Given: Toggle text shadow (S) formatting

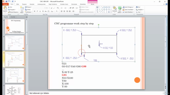Looking at the screenshot, I should [x=43, y=11].
